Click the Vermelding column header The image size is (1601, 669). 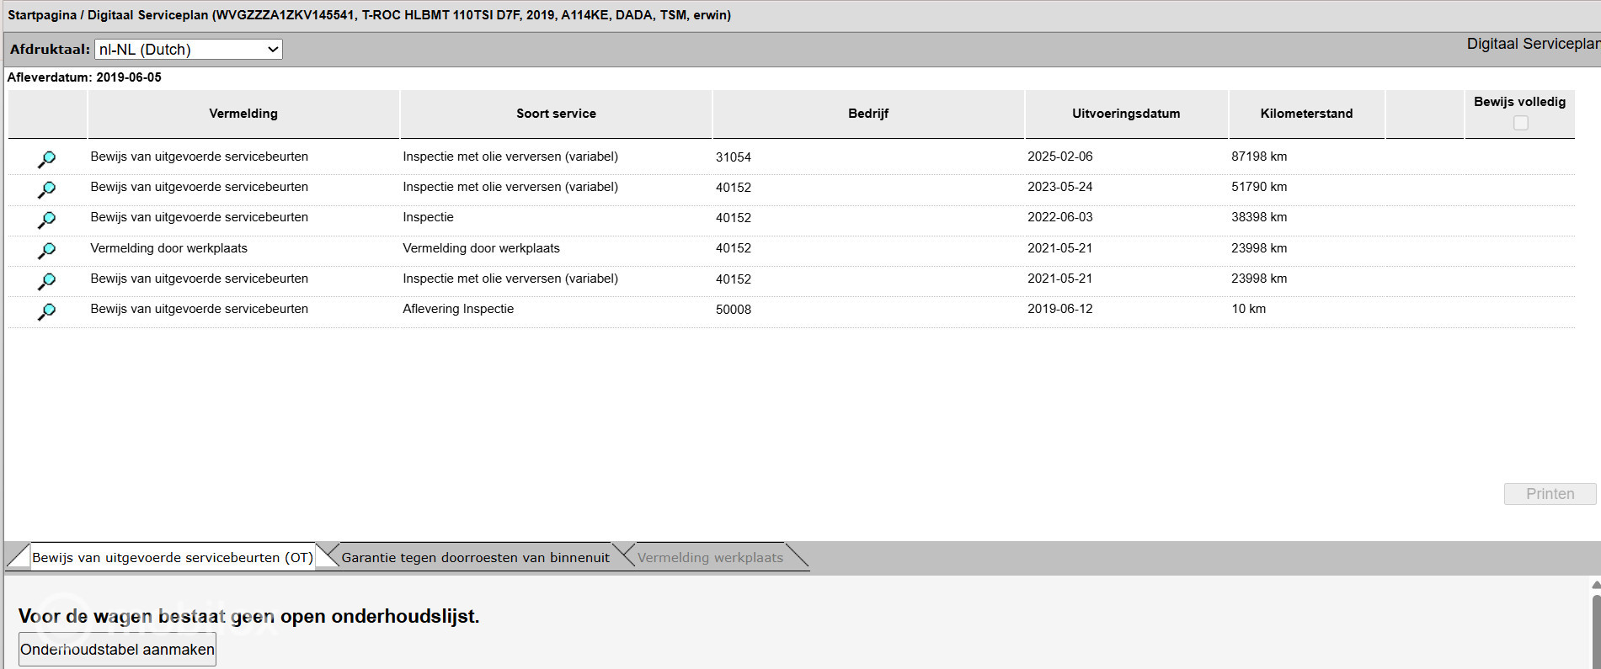(243, 114)
